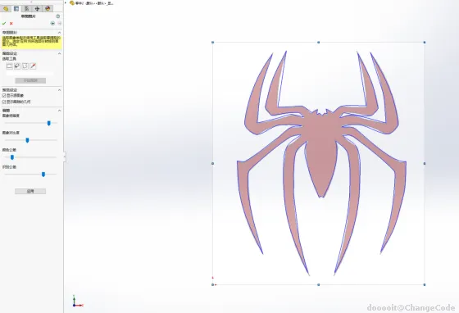Toggle the show traced geometry checkbox
The image size is (459, 313).
4,102
